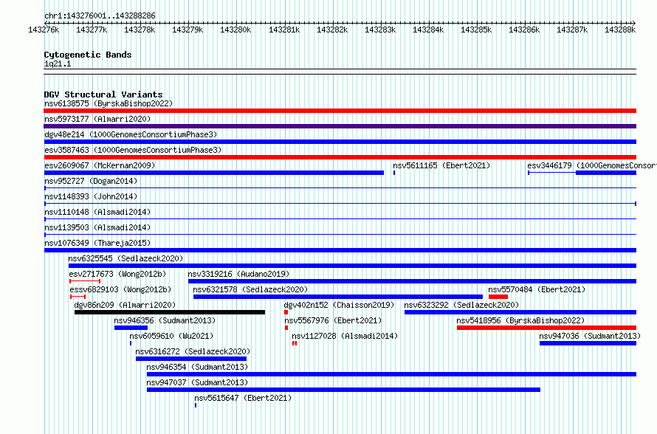Image resolution: width=657 pixels, height=434 pixels.
Task: Click the blue bar under nsv946356 (Sudmant2013)
Action: [x=131, y=328]
